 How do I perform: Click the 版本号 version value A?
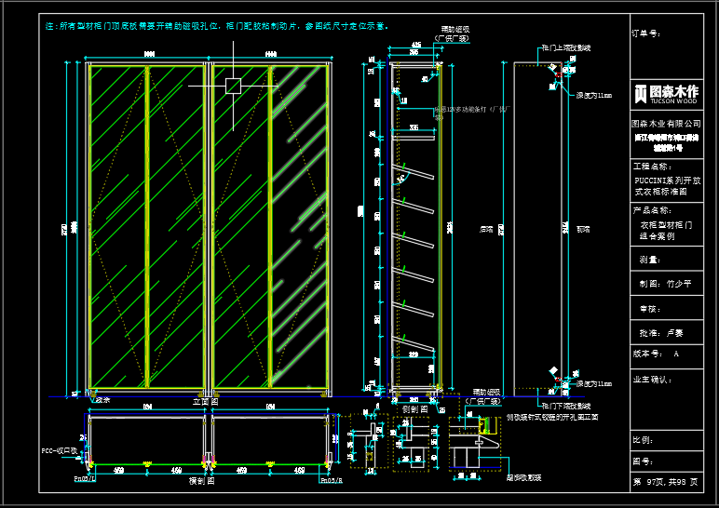676,354
